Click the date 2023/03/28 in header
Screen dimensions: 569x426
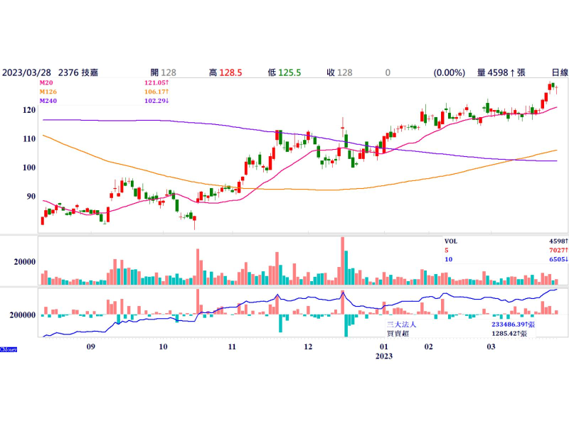point(26,72)
